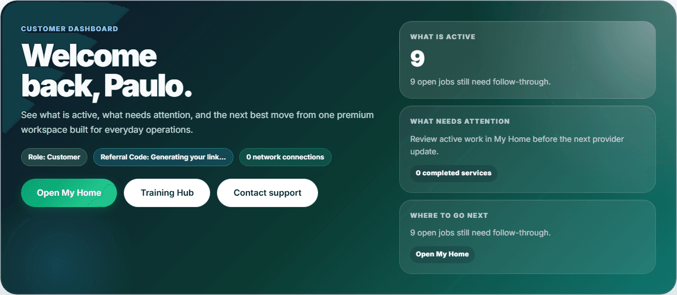The image size is (677, 295).
Task: Click the WHERE TO GO NEXT heading
Action: (449, 216)
